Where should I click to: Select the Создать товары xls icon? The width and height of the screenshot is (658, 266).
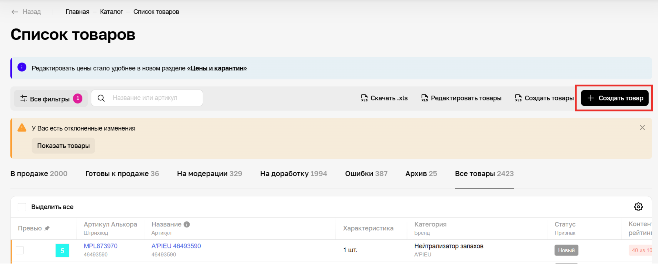coord(518,98)
